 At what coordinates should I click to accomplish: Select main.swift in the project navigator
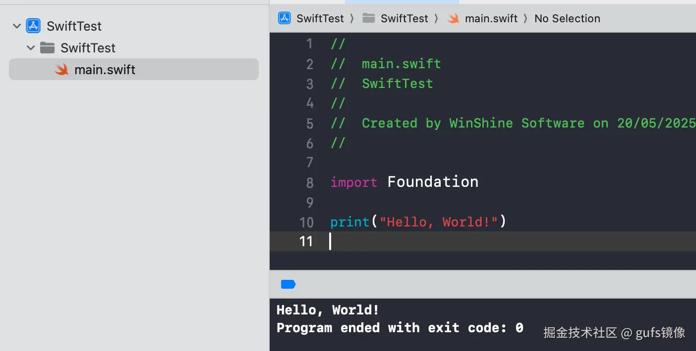coord(134,69)
